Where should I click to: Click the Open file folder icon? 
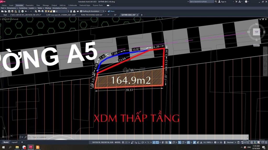(6, 11)
